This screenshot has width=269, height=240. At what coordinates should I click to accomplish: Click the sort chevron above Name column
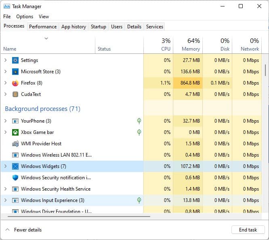click(x=46, y=38)
